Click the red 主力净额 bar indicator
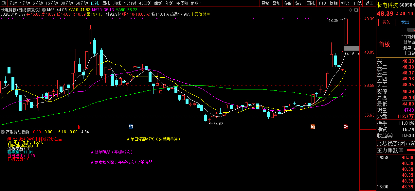Image resolution: width=415 pixels, height=191 pixels. [x=409, y=150]
